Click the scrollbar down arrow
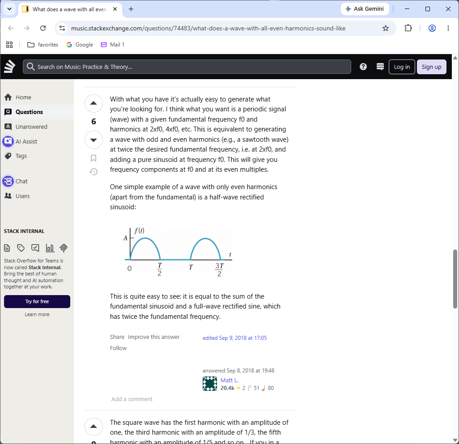 click(455, 440)
